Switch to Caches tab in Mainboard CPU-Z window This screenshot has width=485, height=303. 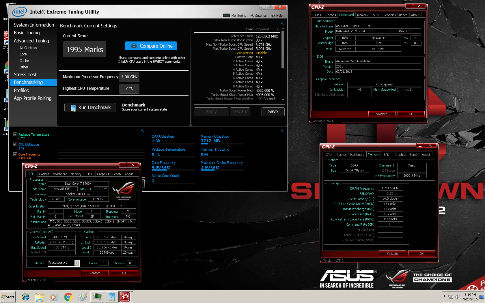(331, 15)
